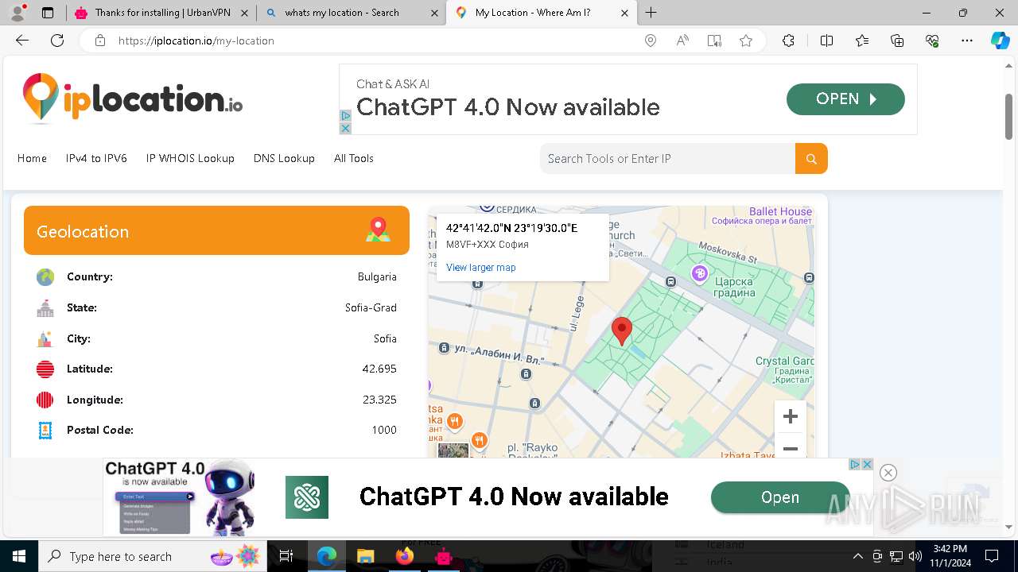
Task: Open the Home menu item
Action: click(x=32, y=158)
